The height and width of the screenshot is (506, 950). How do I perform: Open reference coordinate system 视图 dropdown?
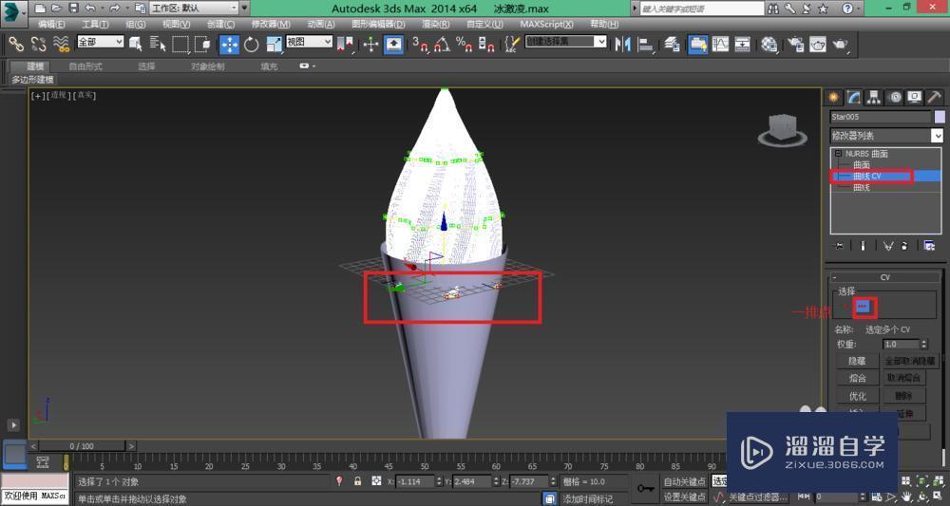[310, 42]
